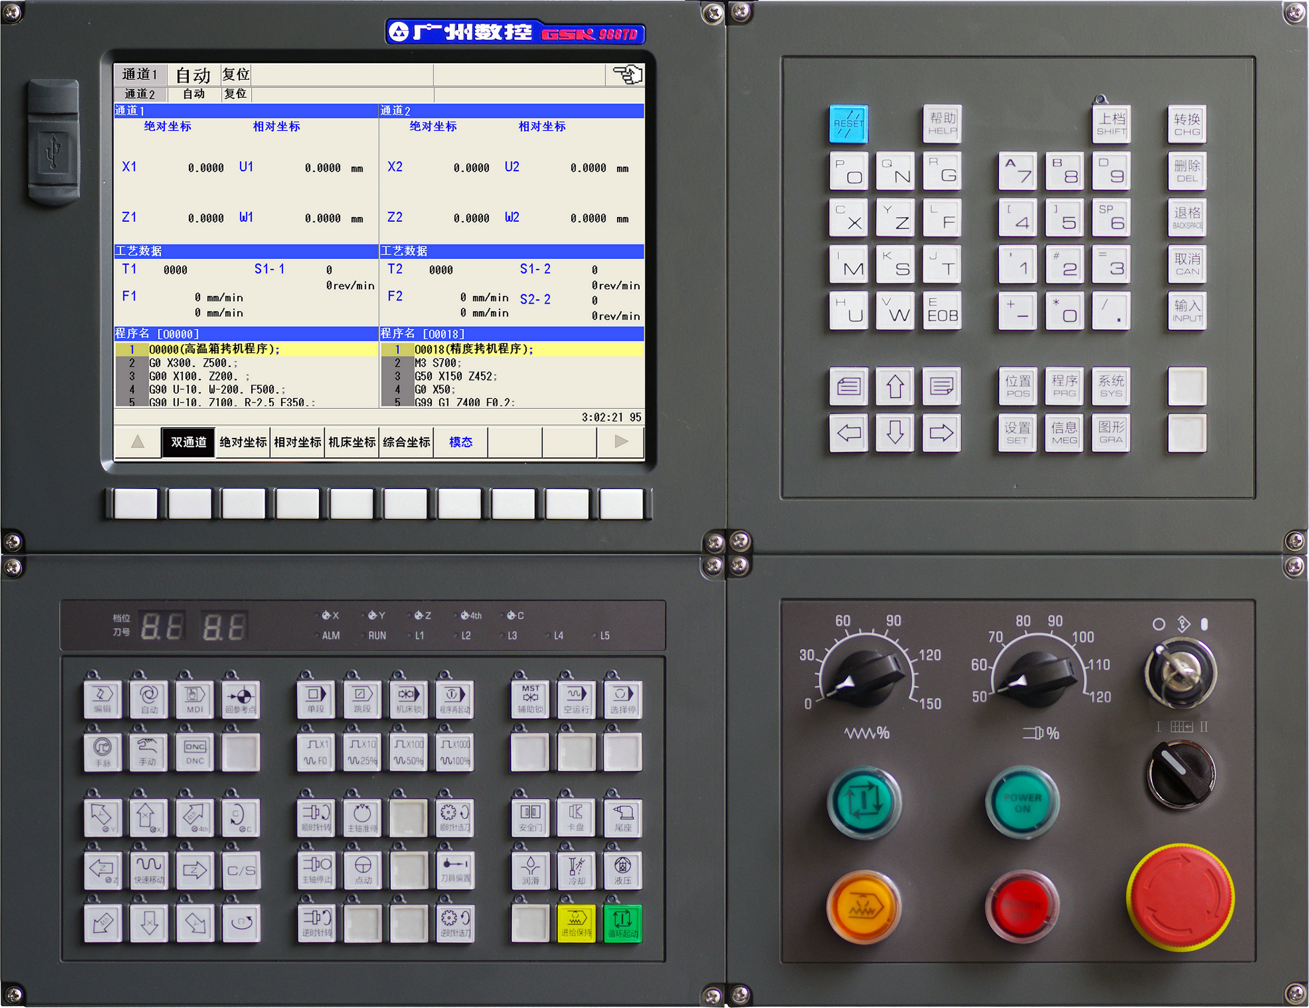Click clockwise tool change key (顺时针选刀)
1309x1008 pixels.
(454, 818)
